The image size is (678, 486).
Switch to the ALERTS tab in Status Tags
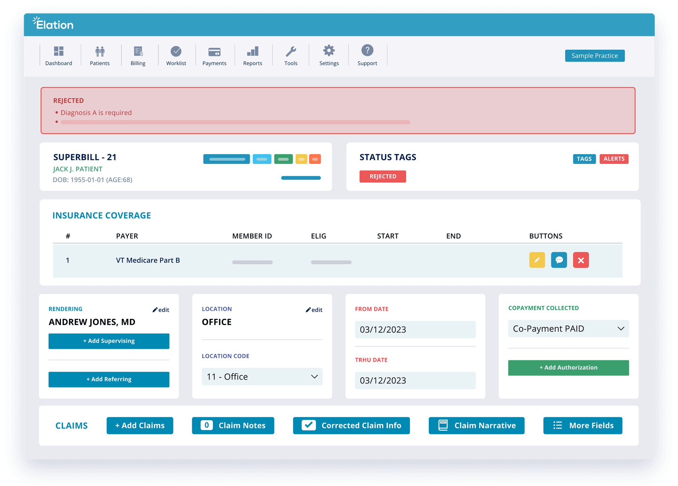(x=614, y=159)
